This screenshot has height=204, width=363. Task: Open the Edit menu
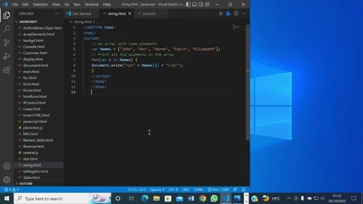(x=25, y=5)
